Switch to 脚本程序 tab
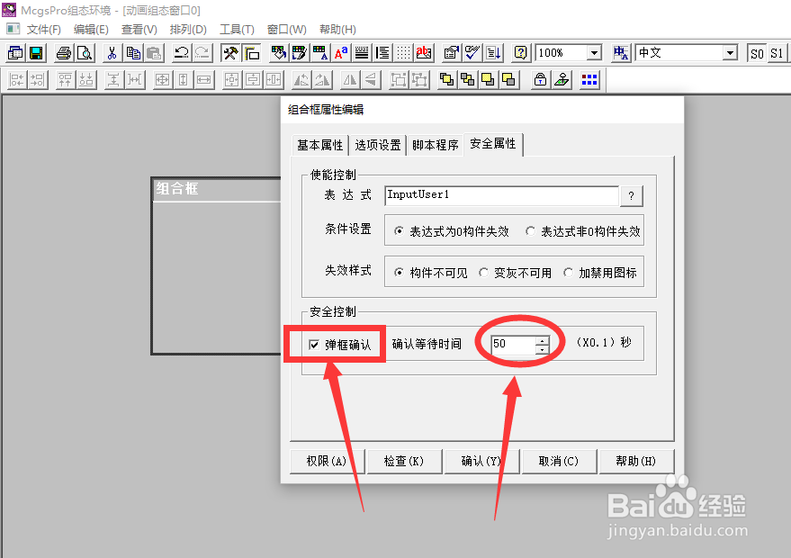791x558 pixels. pos(436,145)
